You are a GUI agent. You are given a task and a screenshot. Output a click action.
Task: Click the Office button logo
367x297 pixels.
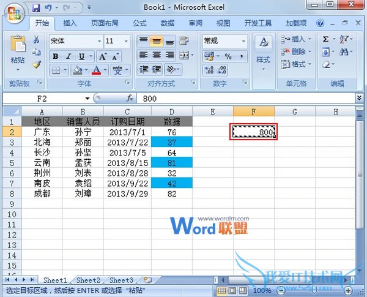click(x=14, y=13)
